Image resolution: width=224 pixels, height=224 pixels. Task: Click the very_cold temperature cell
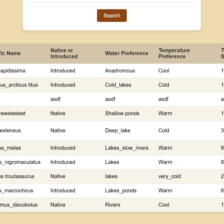[169, 176]
